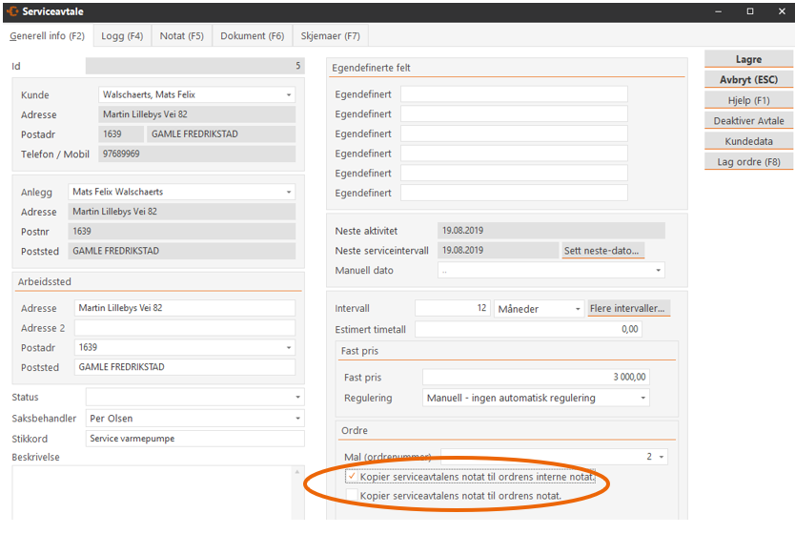The image size is (795, 534).
Task: Expand the Kunde dropdown
Action: [x=289, y=94]
